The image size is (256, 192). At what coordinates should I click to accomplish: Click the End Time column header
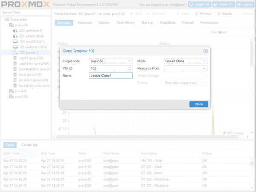57,153
